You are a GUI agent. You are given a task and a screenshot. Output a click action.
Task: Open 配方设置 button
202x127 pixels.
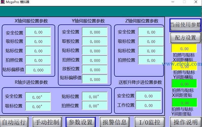click(x=185, y=38)
